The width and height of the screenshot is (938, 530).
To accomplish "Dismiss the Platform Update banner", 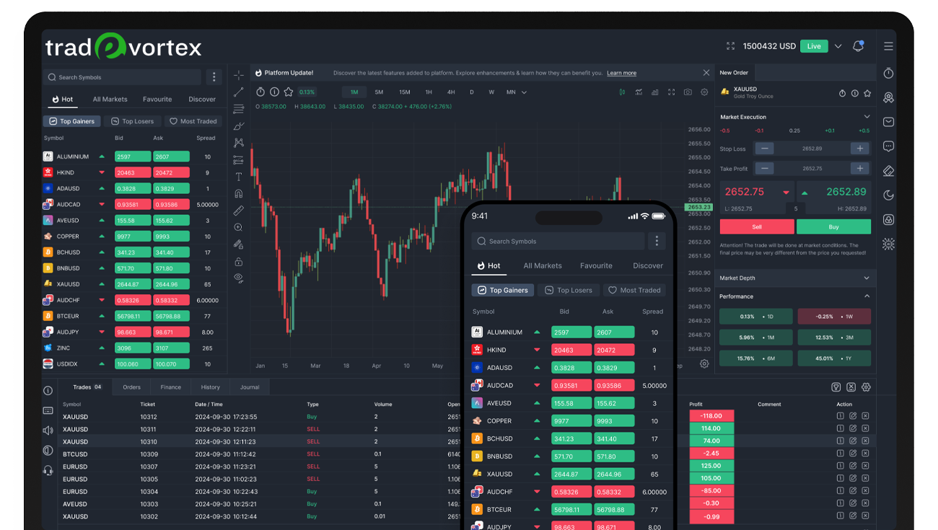I will (x=706, y=73).
